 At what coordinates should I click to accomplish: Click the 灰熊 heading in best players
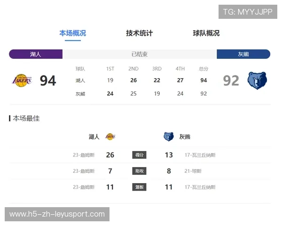coord(185,137)
